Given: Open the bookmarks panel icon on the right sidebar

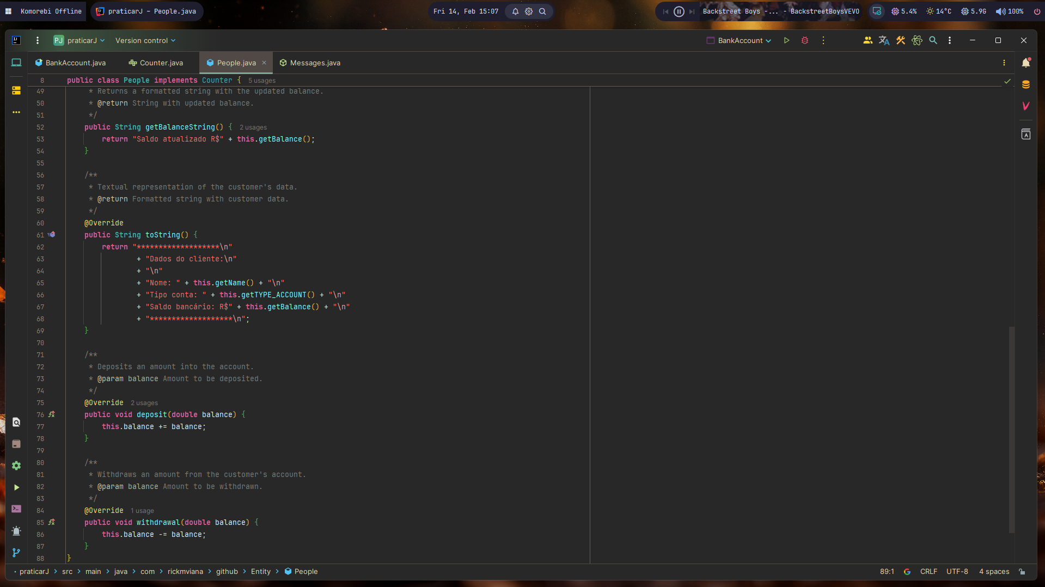Looking at the screenshot, I should 1026,134.
